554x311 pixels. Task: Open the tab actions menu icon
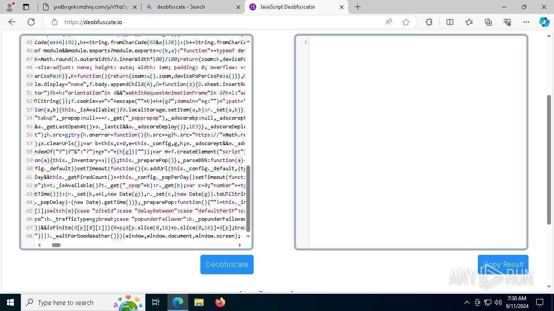point(26,7)
